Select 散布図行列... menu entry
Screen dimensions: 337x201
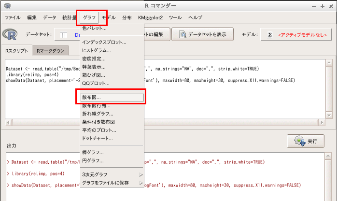point(112,105)
